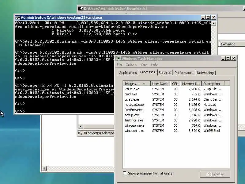Viewport: 245px width, 184px height.
Task: Open the View menu in Task Manager
Action: pyautogui.click(x=144, y=64)
